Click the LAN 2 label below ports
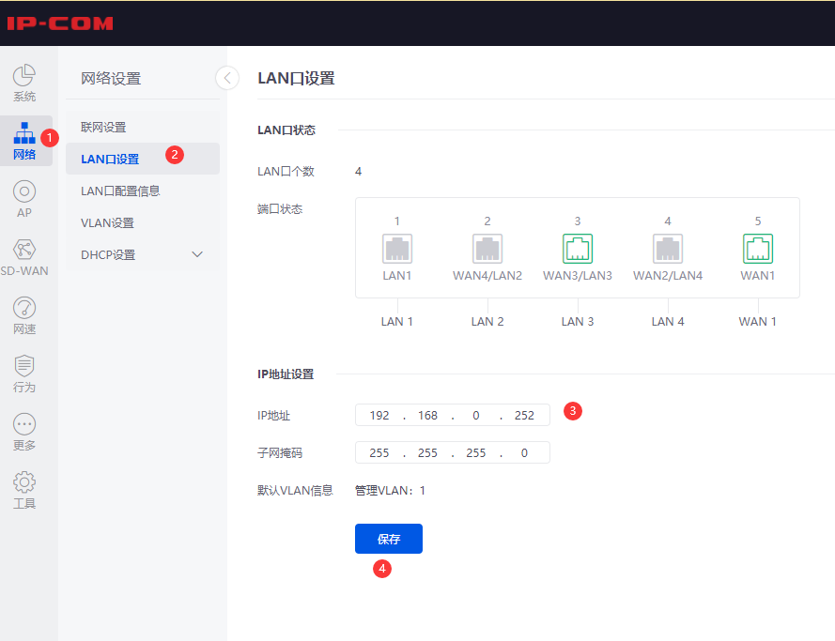Screen dimensions: 835x641 tap(487, 321)
